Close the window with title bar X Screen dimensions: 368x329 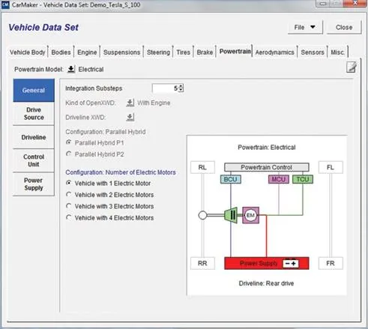(x=355, y=3)
